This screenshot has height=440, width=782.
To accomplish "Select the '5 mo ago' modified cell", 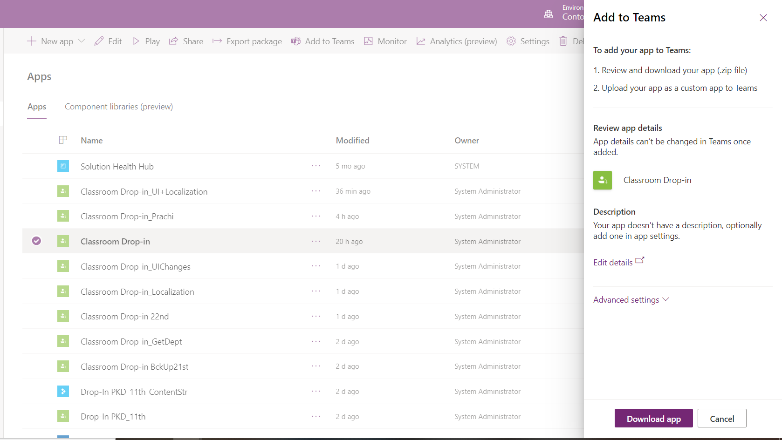I will pos(350,166).
